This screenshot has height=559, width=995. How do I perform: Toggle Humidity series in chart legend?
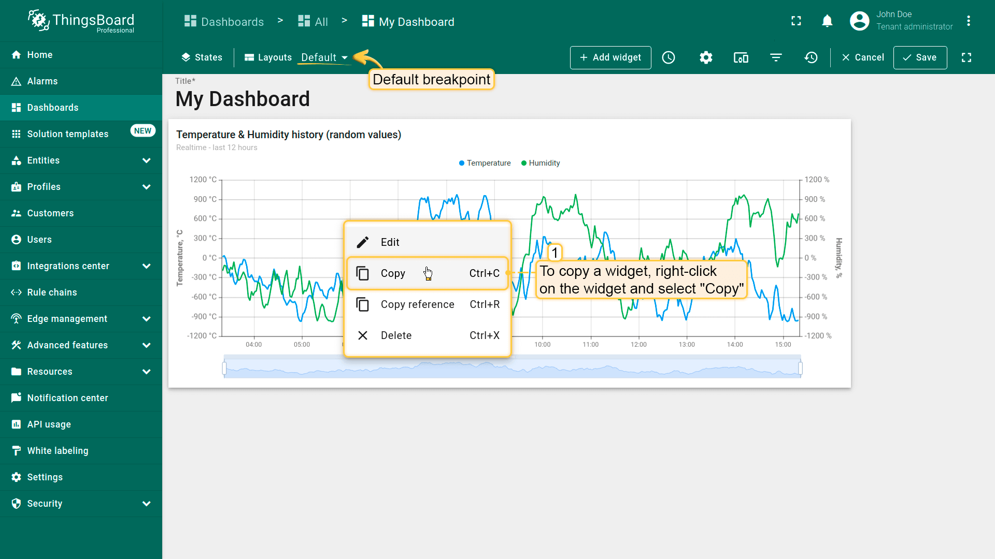541,163
